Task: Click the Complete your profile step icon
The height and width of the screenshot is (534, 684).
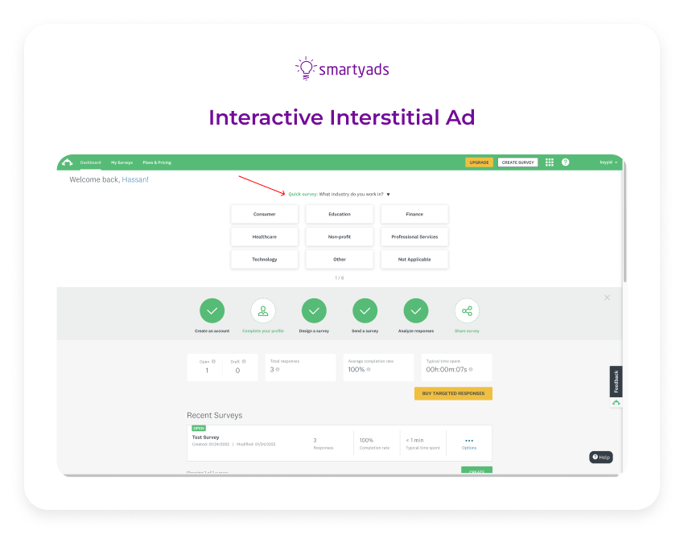Action: click(x=263, y=310)
